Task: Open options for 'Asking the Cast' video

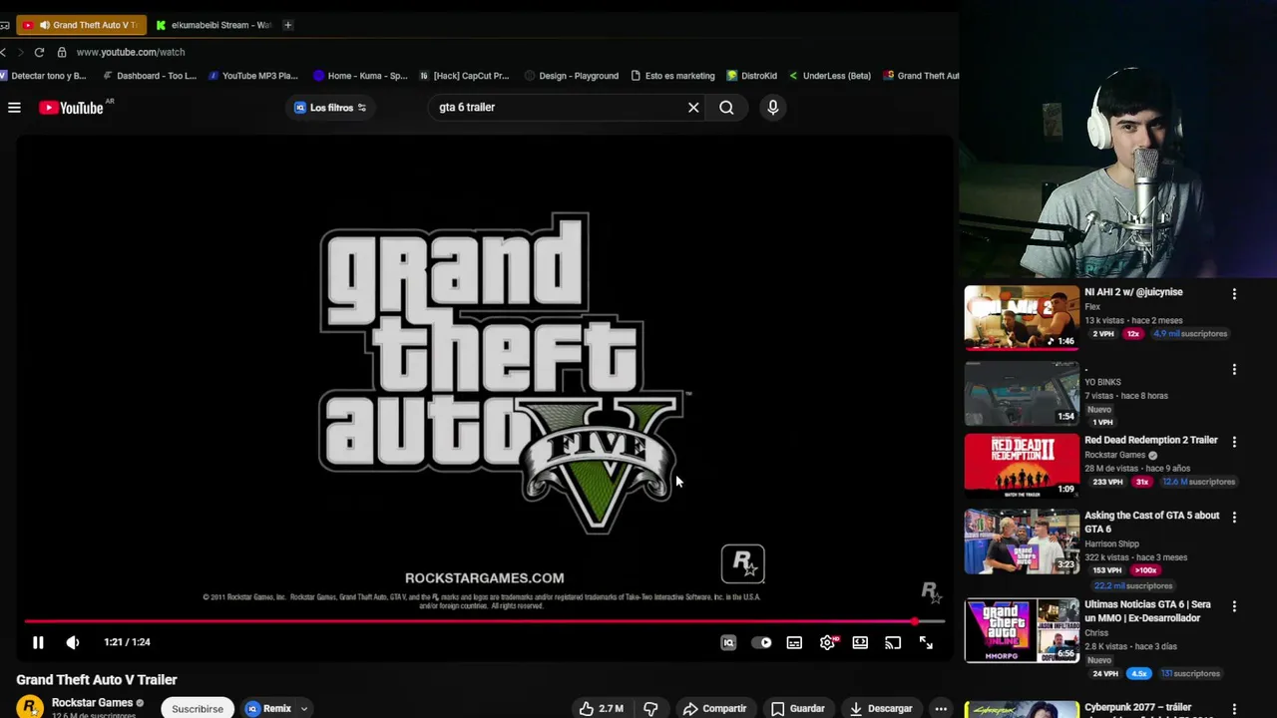Action: pyautogui.click(x=1234, y=518)
